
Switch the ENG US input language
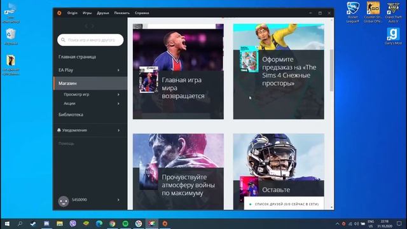tap(371, 223)
